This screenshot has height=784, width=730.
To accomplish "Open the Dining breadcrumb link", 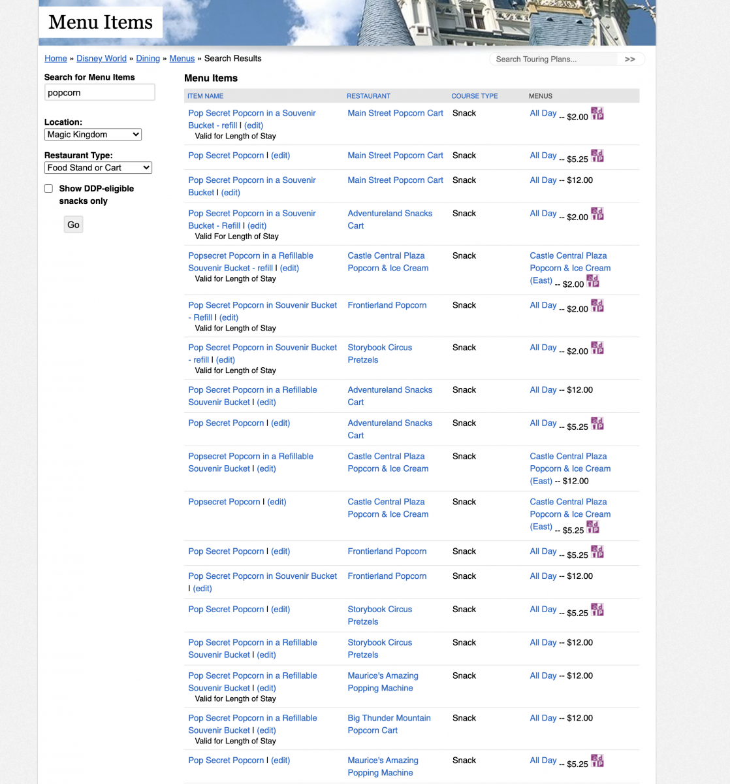I will (x=148, y=59).
